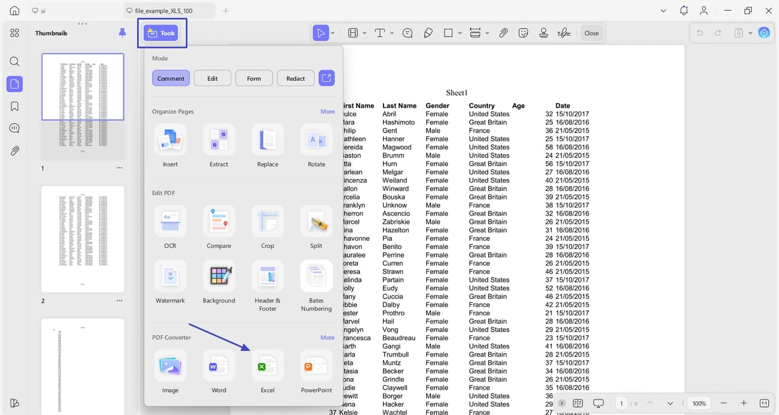The width and height of the screenshot is (779, 415).
Task: Open the Tools menu
Action: pos(162,33)
